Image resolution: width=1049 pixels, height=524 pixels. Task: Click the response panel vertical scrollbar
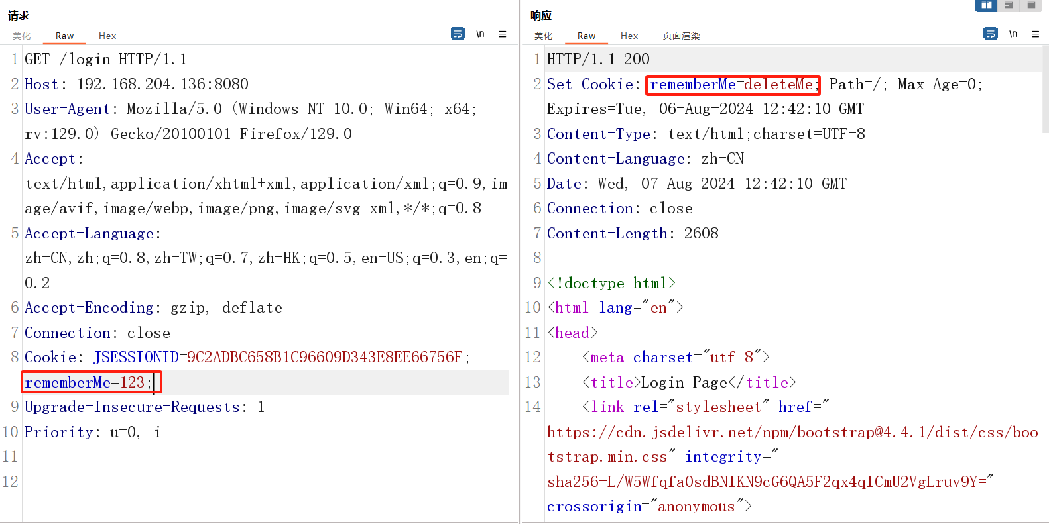coord(1046,89)
